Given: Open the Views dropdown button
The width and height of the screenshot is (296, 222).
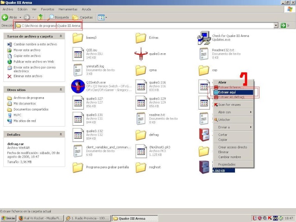Looking at the screenshot, I should click(x=102, y=18).
